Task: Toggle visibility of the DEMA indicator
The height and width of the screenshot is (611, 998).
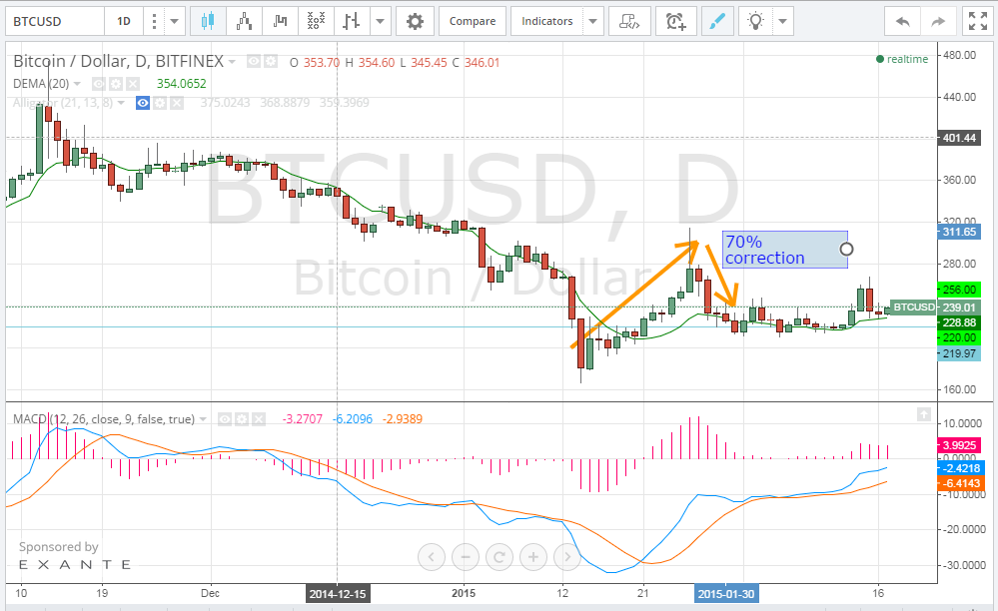Action: click(x=98, y=84)
